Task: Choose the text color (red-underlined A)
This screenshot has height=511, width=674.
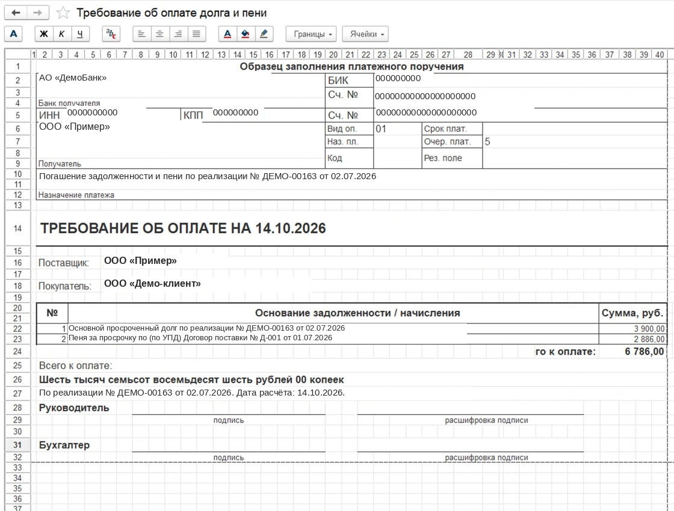Action: pos(227,34)
